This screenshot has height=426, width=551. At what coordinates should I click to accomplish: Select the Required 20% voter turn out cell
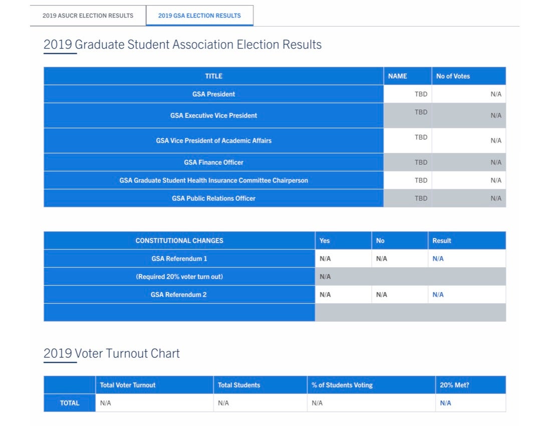pyautogui.click(x=179, y=277)
